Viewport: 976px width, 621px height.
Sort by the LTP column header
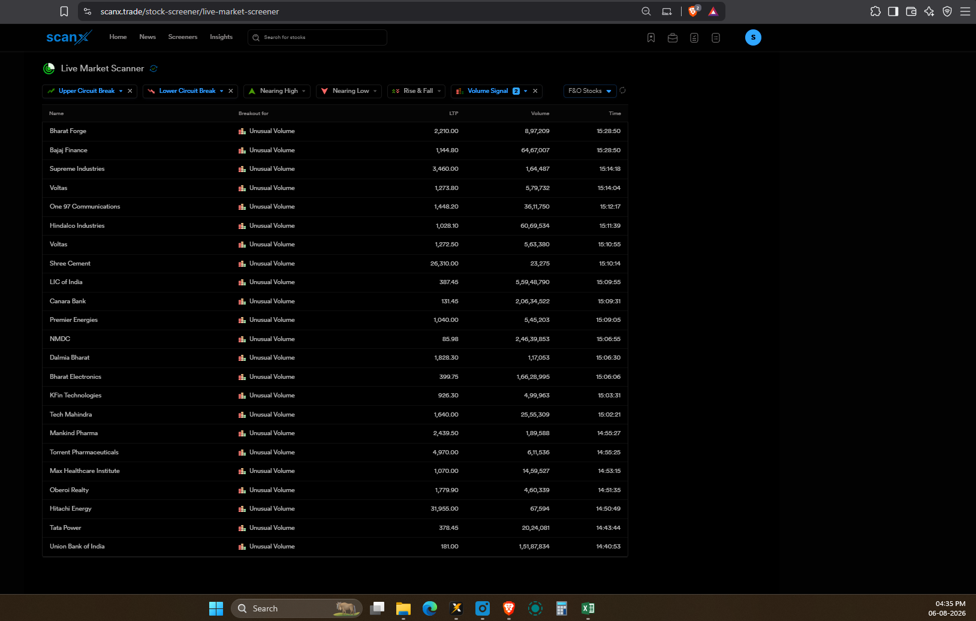pos(454,113)
